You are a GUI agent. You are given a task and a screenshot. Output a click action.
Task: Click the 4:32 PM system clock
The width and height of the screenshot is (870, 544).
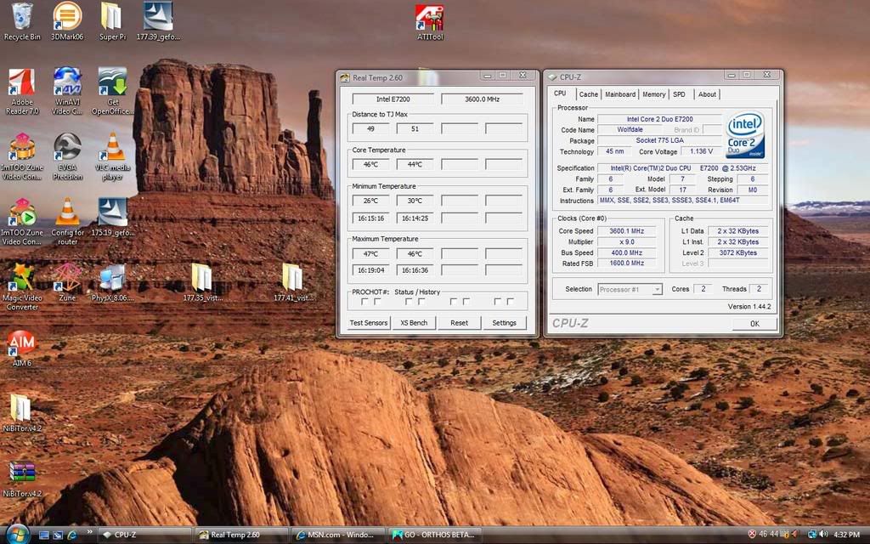[846, 535]
